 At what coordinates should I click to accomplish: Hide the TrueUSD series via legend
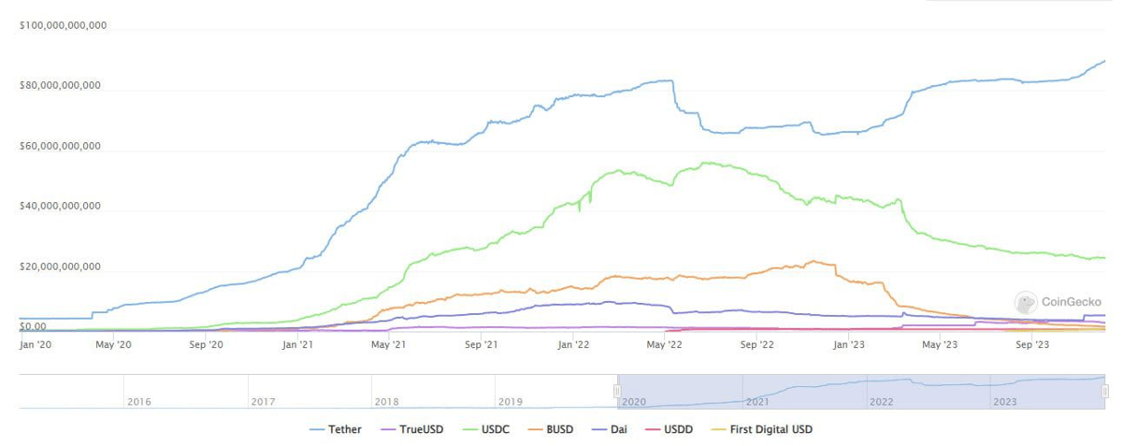pos(414,430)
